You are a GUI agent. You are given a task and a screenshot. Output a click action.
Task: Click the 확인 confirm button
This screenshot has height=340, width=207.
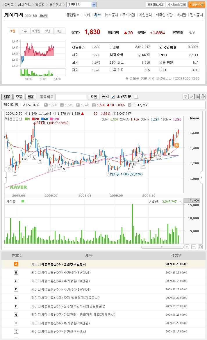pyautogui.click(x=94, y=97)
